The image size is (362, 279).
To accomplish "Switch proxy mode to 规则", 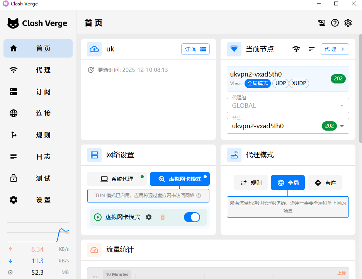I will [x=250, y=183].
